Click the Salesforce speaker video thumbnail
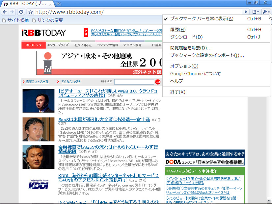272x204 pixels. point(38,101)
